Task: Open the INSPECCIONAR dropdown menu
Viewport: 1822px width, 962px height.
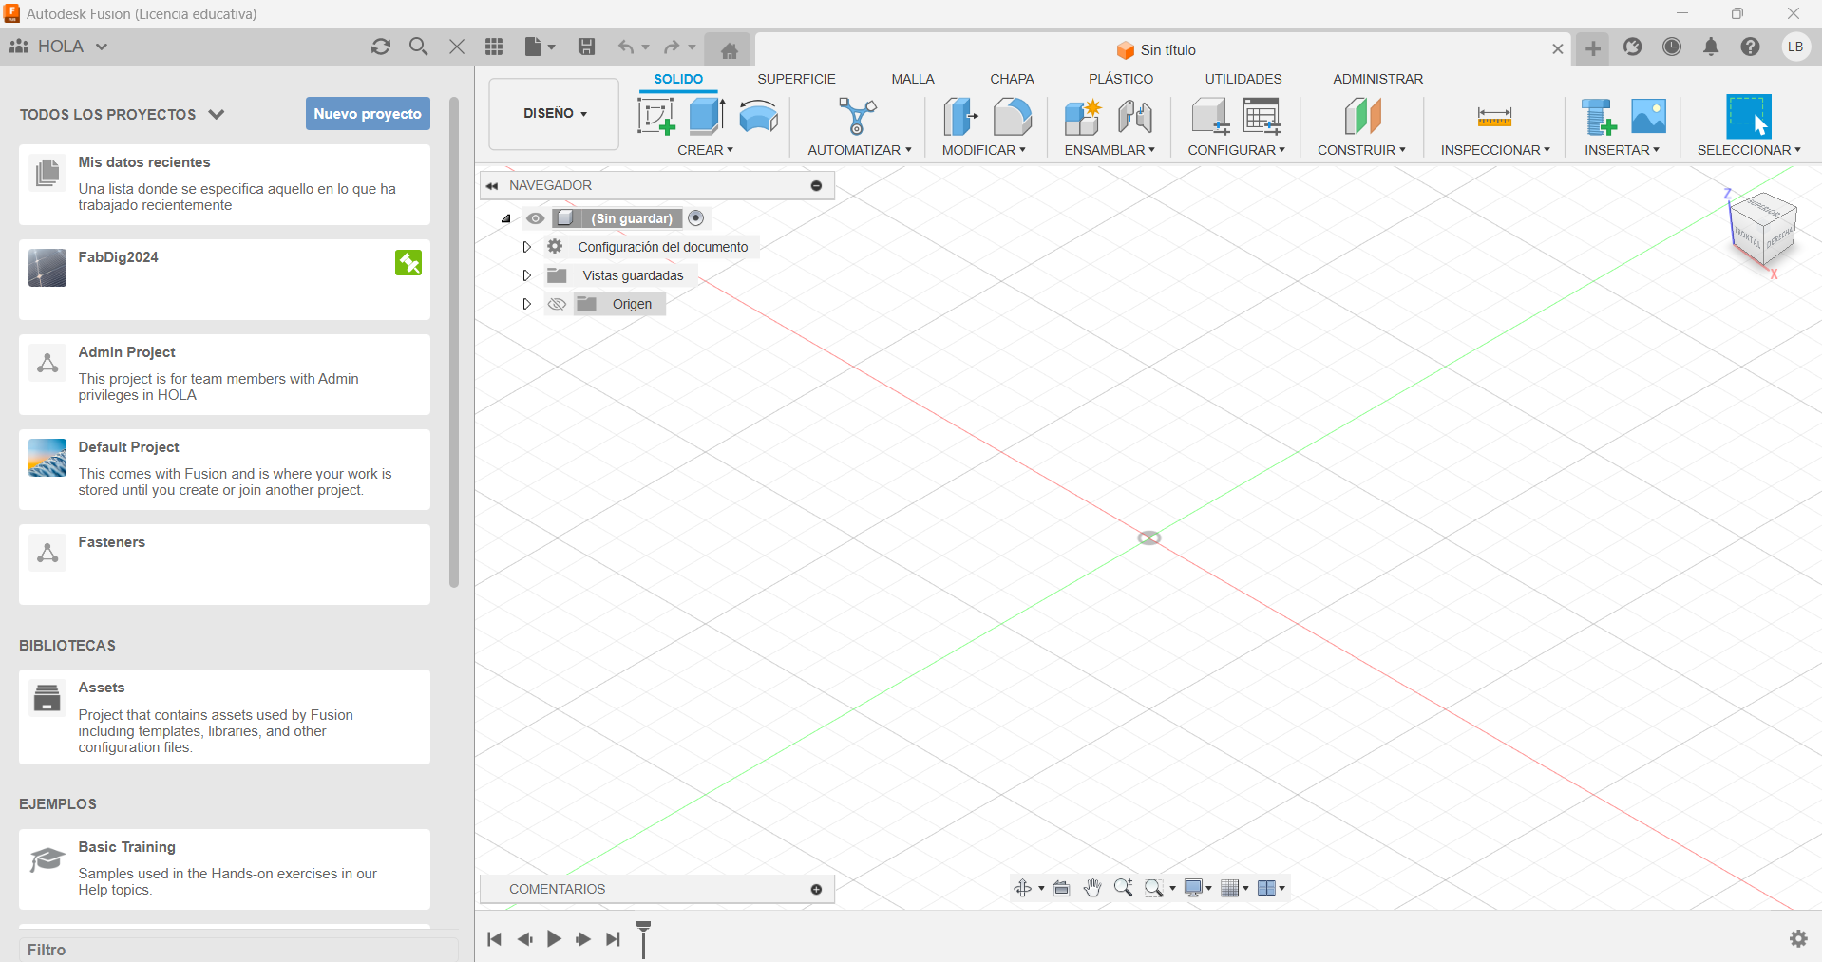Action: tap(1495, 150)
